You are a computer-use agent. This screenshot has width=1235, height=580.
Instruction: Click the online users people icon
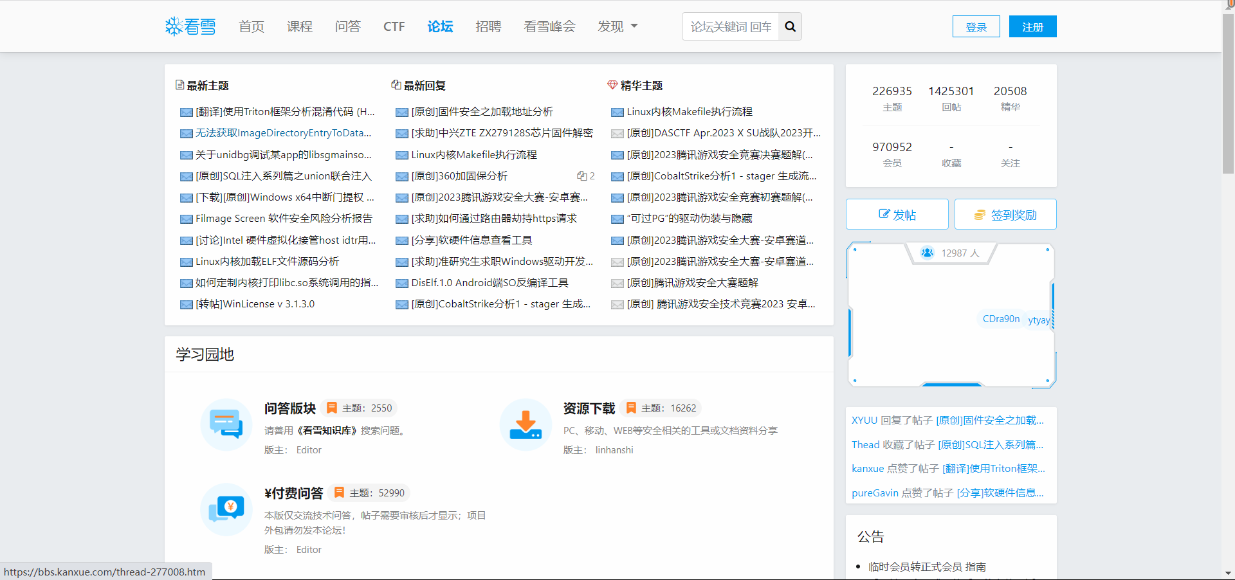click(x=927, y=253)
